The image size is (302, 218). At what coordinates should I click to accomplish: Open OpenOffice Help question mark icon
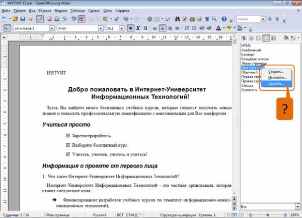[224, 19]
